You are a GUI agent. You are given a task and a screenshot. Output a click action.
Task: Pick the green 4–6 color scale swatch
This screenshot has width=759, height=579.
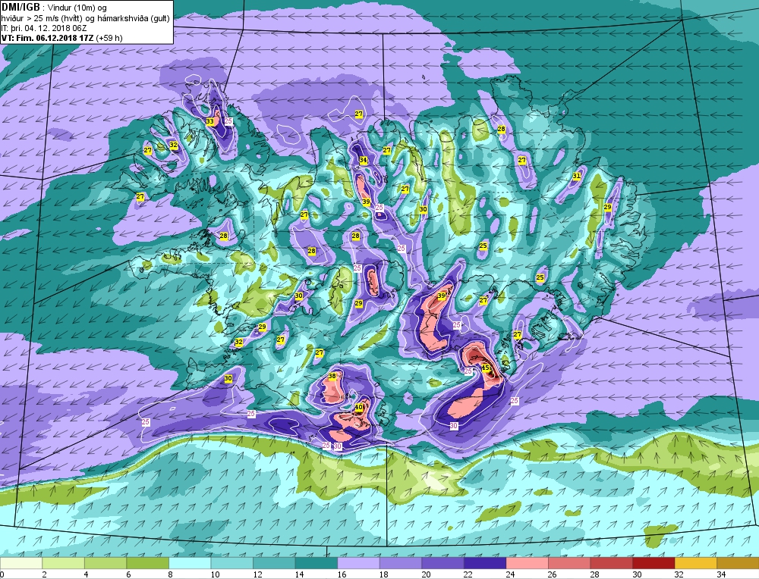pyautogui.click(x=106, y=563)
